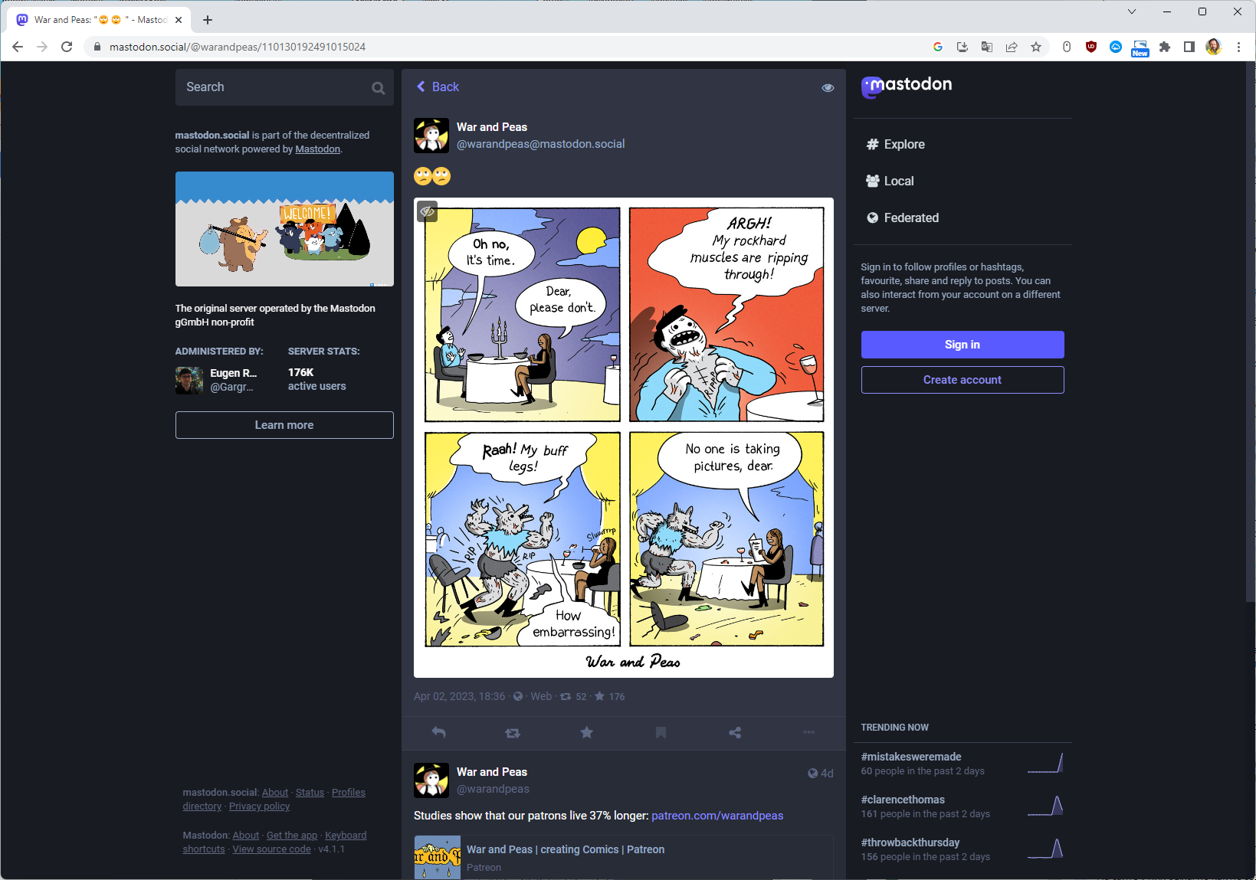Click the browser share page icon
This screenshot has width=1256, height=880.
click(x=1012, y=47)
